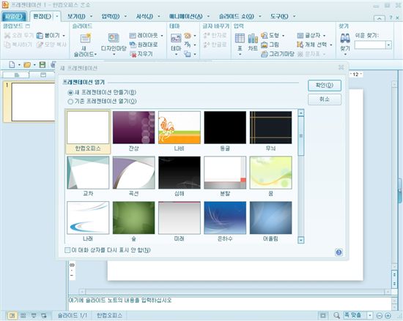The height and width of the screenshot is (321, 403).
Task: Expand the 레이아웃 layout dropdown
Action: [x=162, y=35]
